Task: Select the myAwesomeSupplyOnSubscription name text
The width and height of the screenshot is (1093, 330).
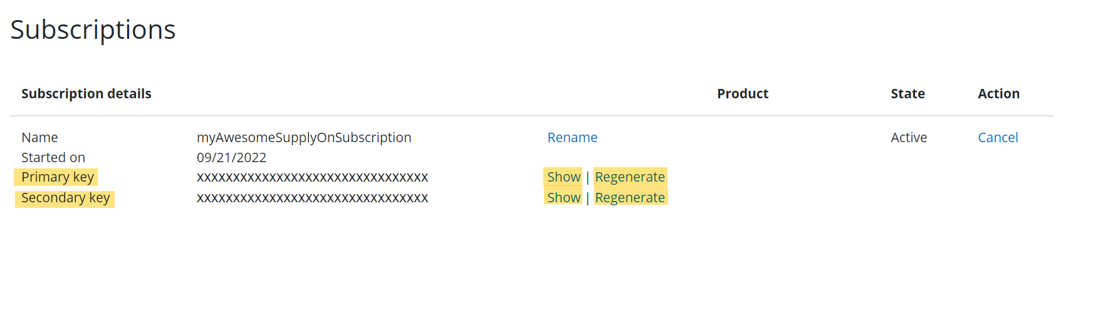Action: pos(304,138)
